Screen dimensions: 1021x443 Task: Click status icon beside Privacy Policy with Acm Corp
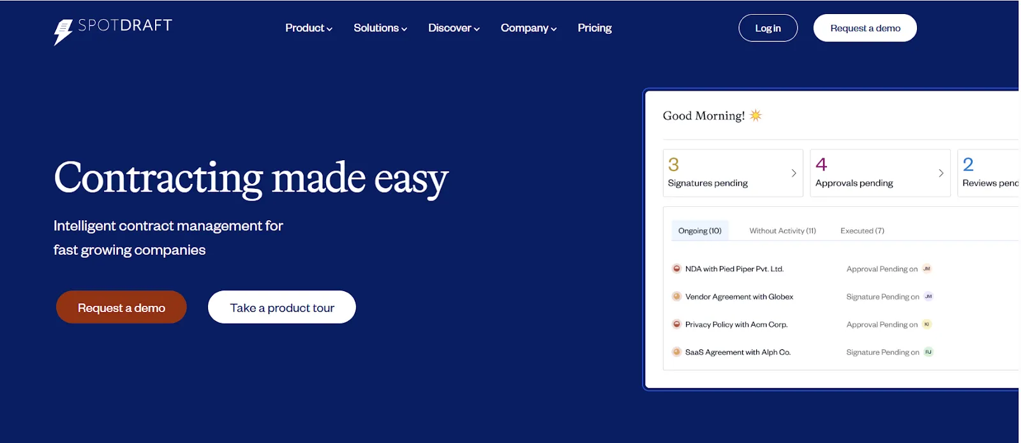coord(676,324)
